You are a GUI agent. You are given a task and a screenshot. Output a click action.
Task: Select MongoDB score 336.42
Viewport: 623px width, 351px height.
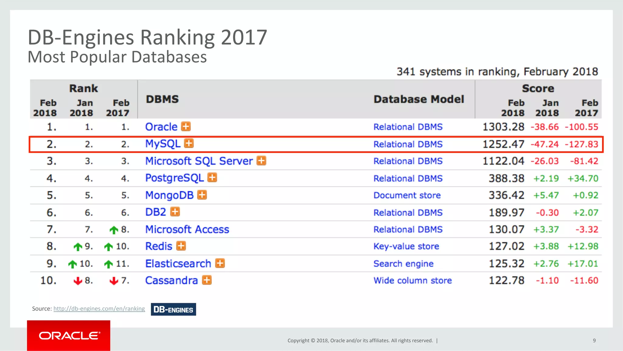click(x=506, y=195)
